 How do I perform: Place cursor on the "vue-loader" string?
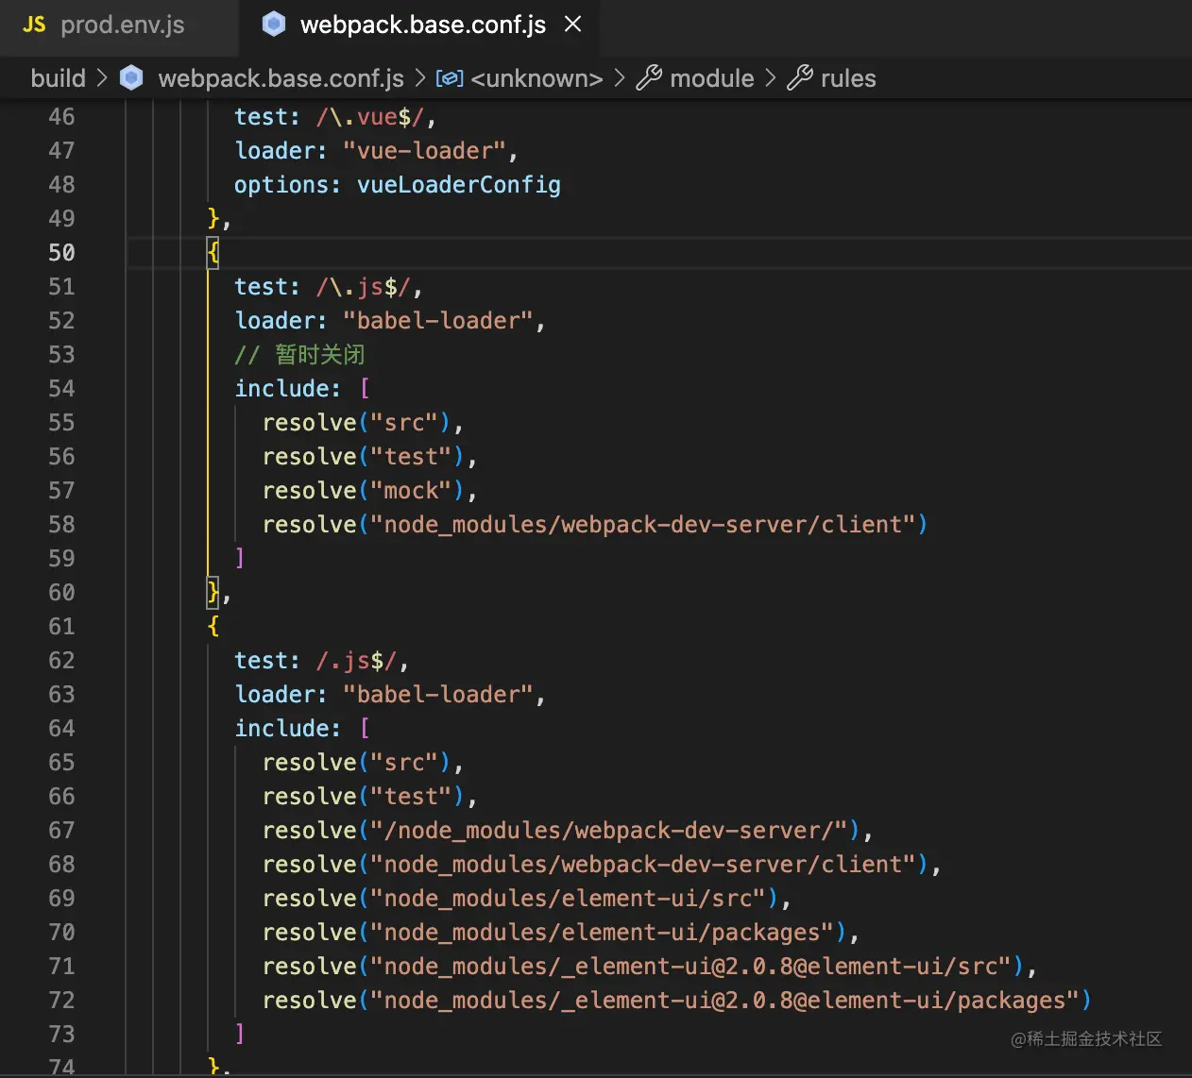click(425, 151)
